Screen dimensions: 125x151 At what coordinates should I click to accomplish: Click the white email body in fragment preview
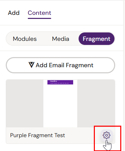click(x=60, y=106)
